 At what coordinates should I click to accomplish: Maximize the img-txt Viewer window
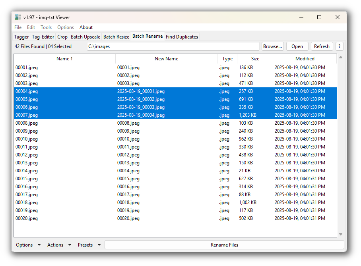point(319,17)
